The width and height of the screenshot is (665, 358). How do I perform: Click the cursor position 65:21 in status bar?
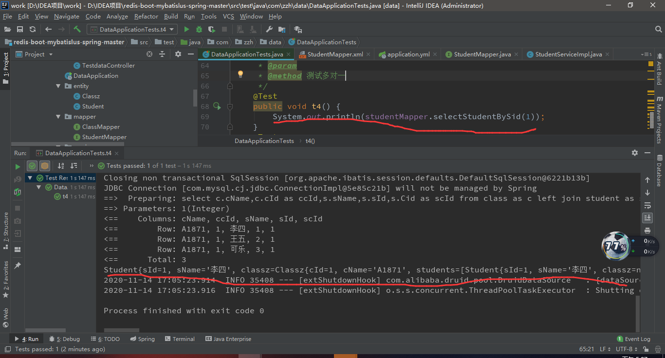[587, 349]
